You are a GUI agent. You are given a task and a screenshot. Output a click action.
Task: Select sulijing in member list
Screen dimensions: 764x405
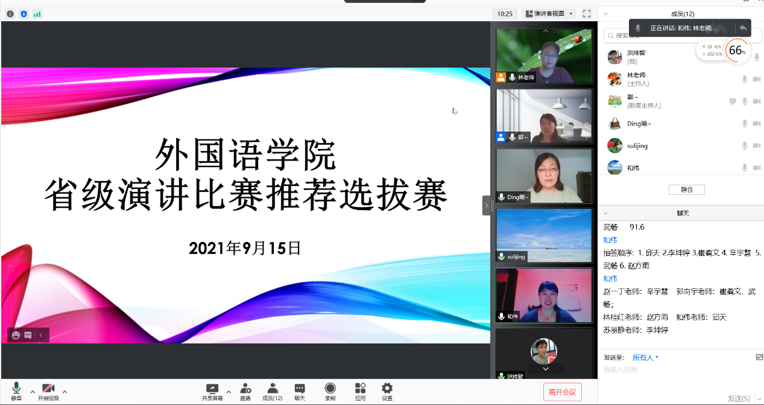click(681, 145)
